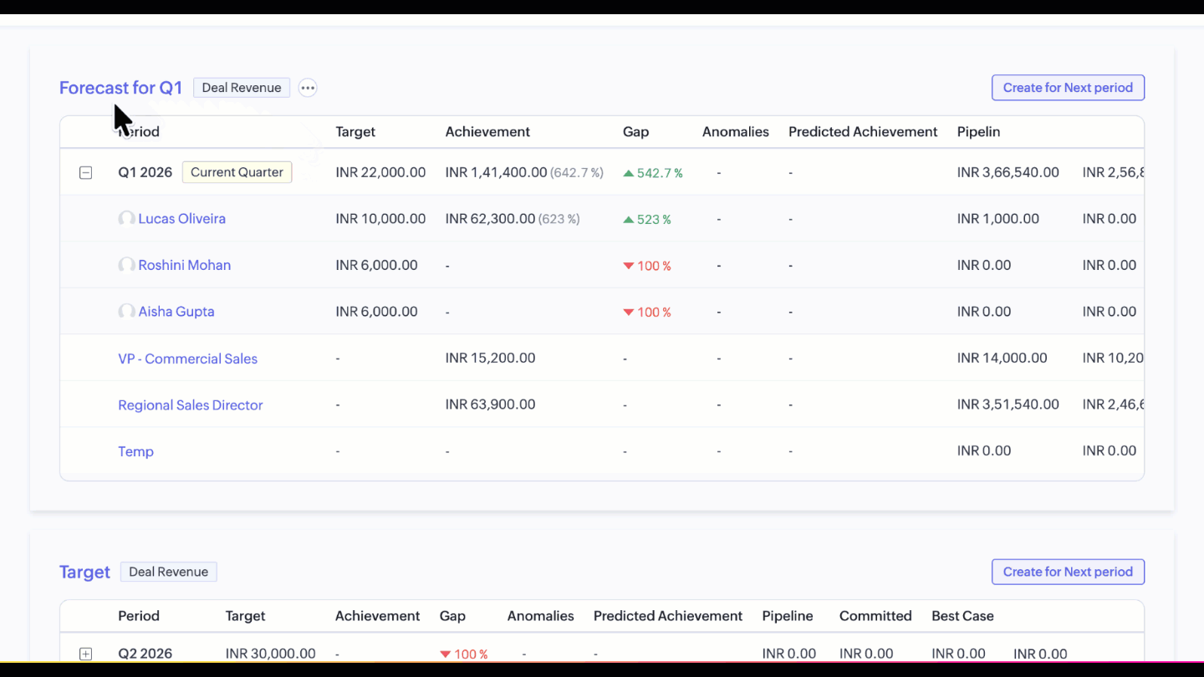The height and width of the screenshot is (677, 1204).
Task: Click the Deal Revenue tag beside Target
Action: 168,572
